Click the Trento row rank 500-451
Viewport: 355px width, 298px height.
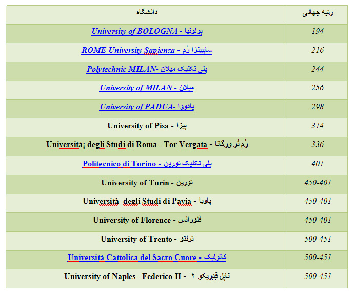tap(318, 239)
